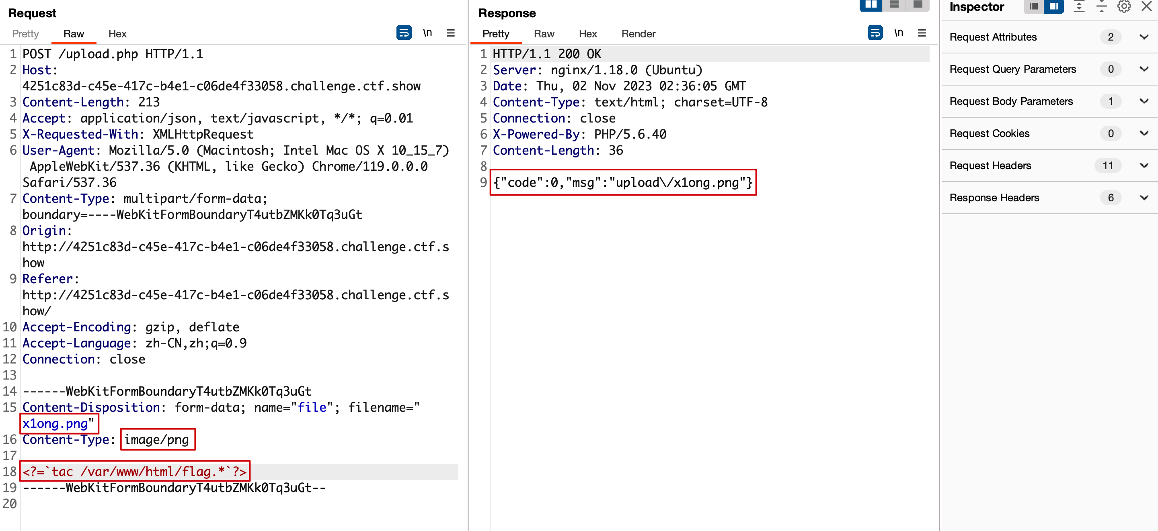Click the Response panel title
The width and height of the screenshot is (1158, 531).
click(x=507, y=13)
